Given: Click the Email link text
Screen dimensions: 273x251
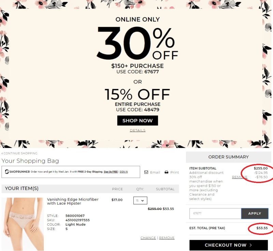Looking at the screenshot, I should pos(155,172).
